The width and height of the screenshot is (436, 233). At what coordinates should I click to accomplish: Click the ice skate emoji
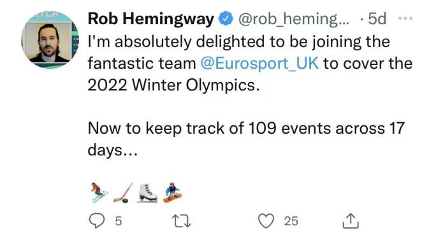click(x=148, y=193)
